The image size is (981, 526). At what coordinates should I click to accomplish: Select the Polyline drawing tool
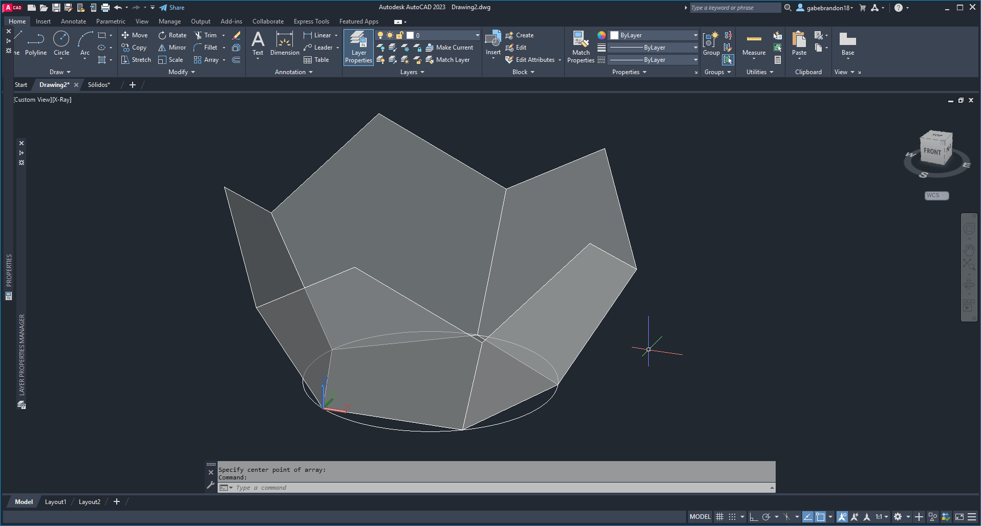click(x=35, y=44)
